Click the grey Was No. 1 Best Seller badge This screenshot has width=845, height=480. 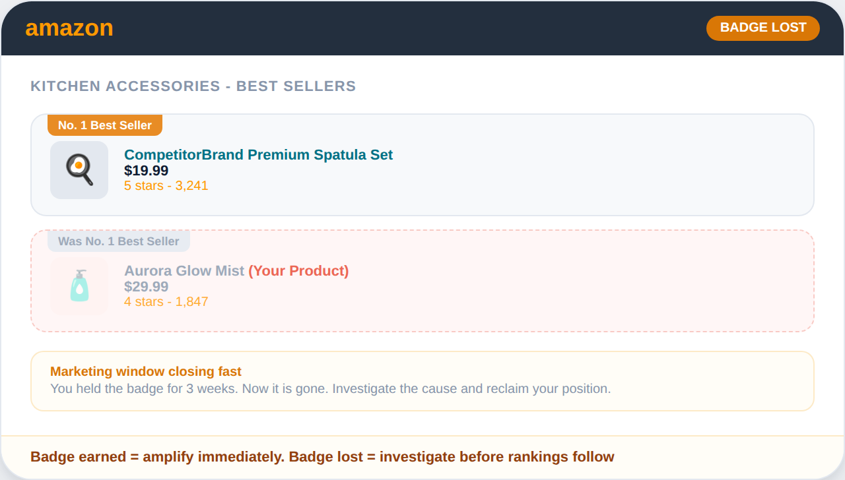[x=118, y=241]
